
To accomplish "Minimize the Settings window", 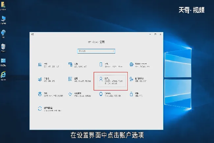I will point(150,34).
